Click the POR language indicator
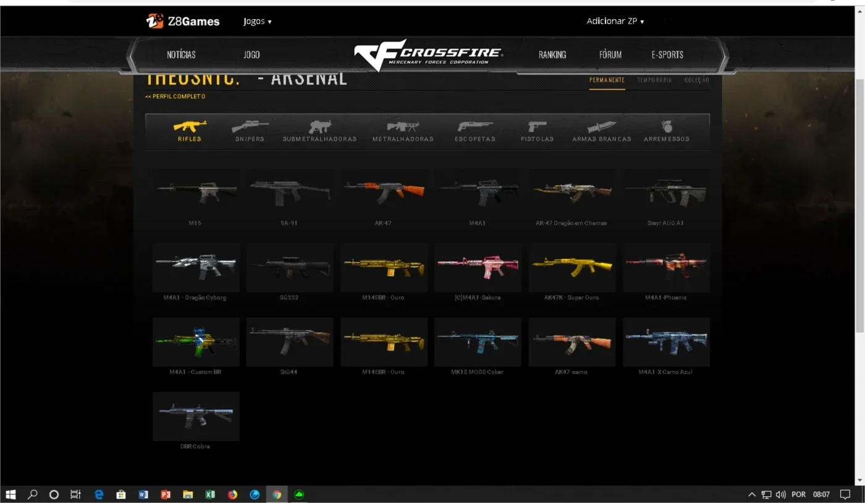Viewport: 865px width, 503px height. [x=798, y=494]
